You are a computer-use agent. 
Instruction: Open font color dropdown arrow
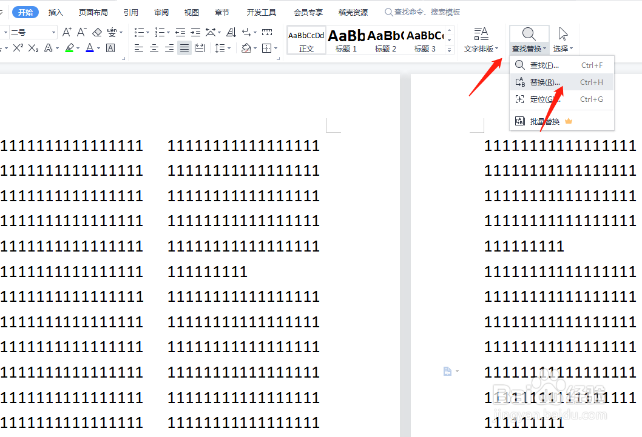[x=98, y=48]
